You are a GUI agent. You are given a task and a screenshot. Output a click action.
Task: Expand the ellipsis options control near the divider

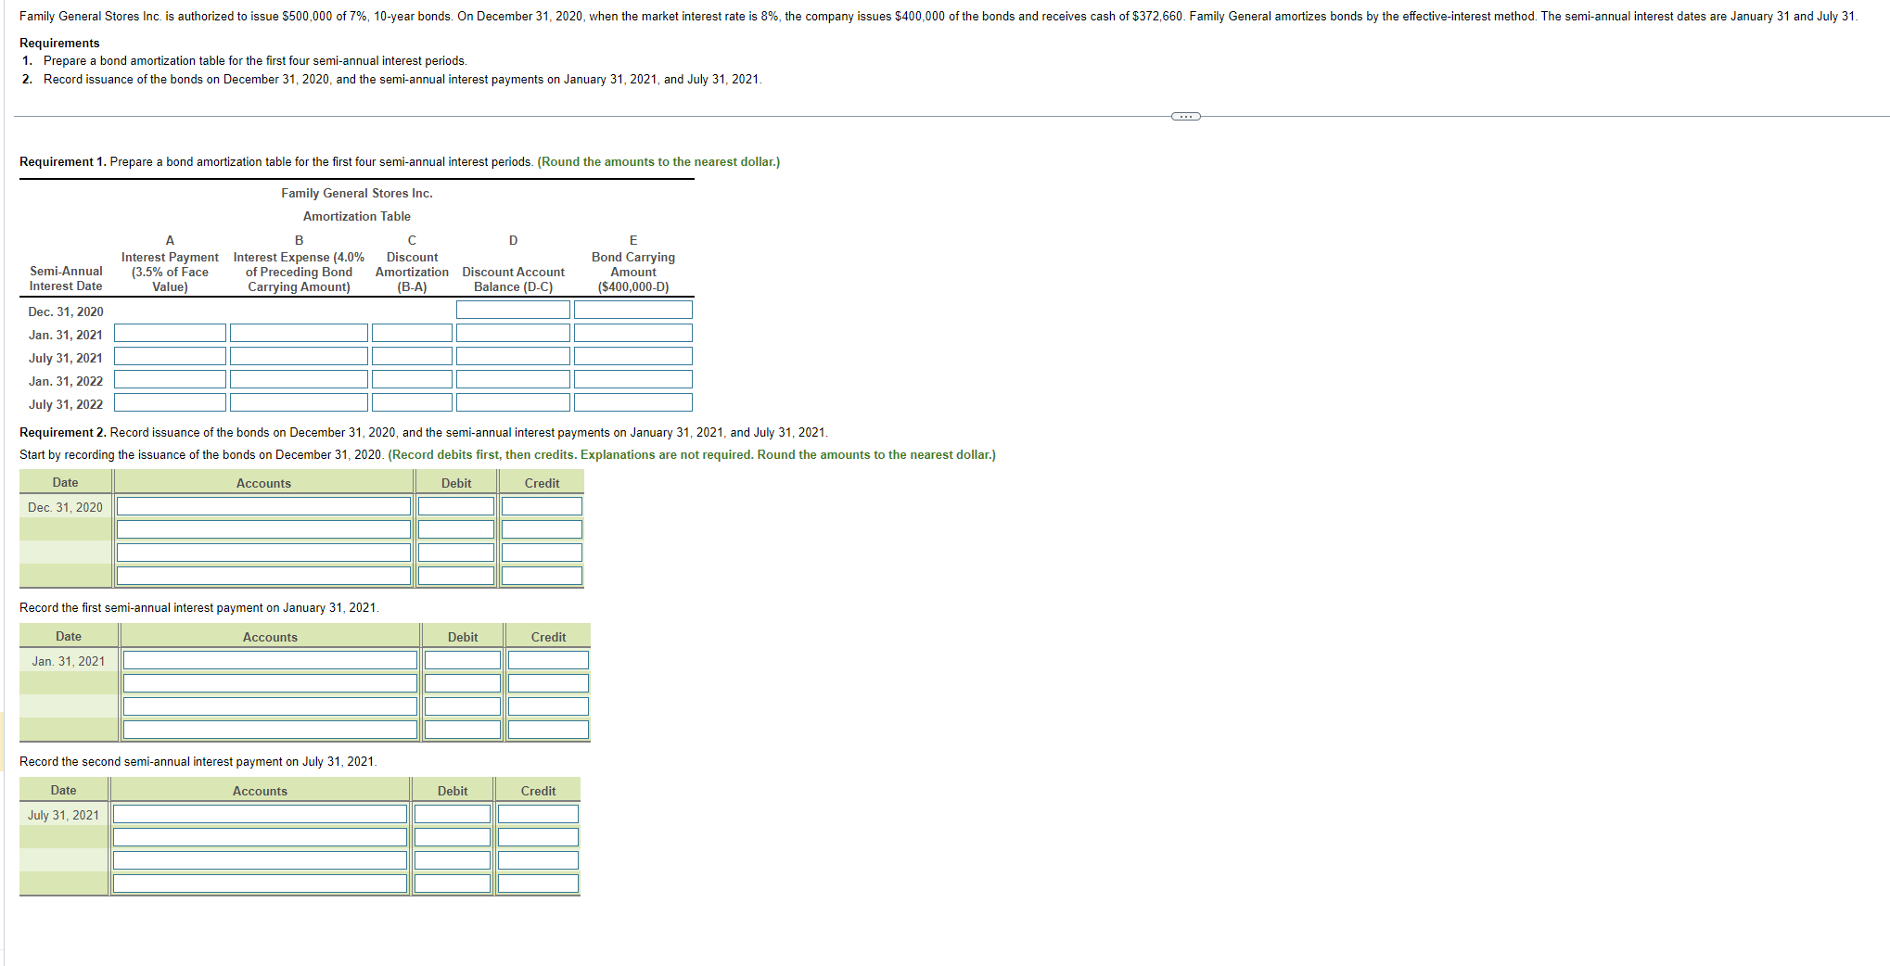(1184, 115)
